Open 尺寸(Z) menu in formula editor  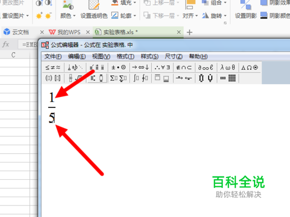[173, 56]
